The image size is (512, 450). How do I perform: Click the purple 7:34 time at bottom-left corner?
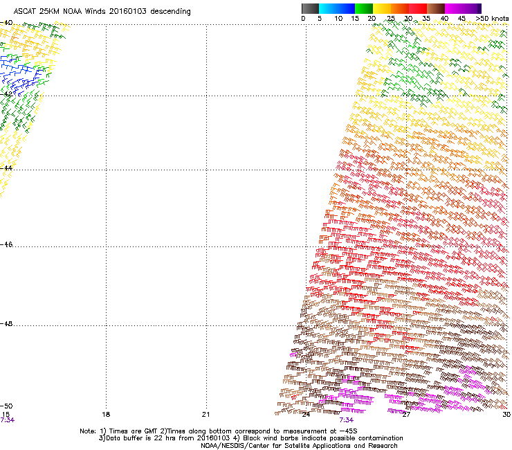7,420
